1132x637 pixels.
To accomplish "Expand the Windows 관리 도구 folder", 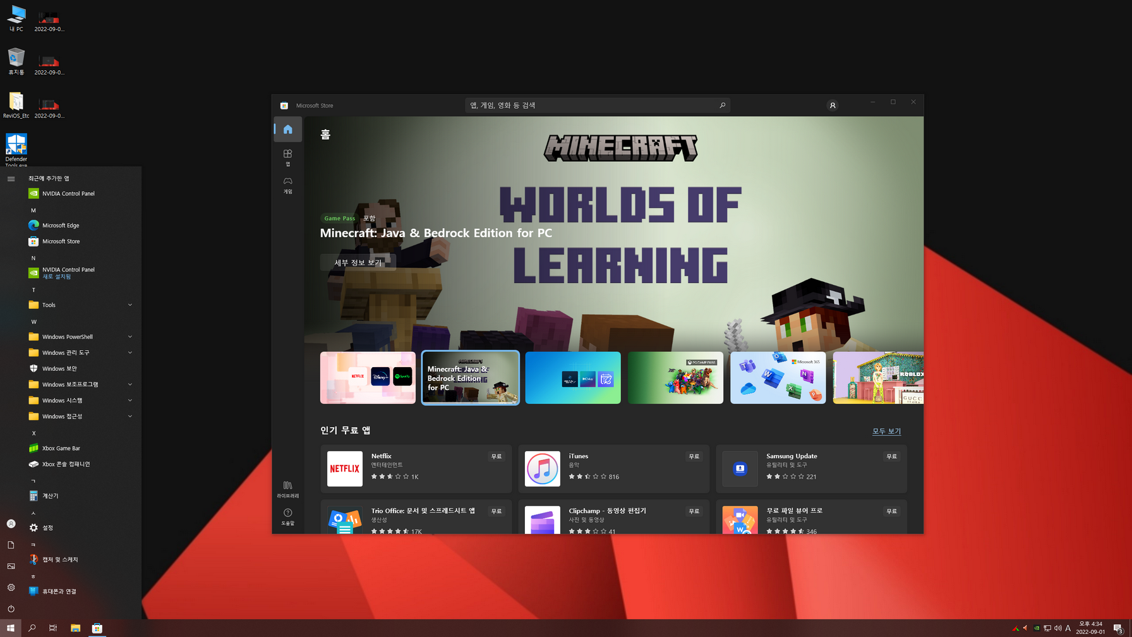I will click(x=81, y=353).
